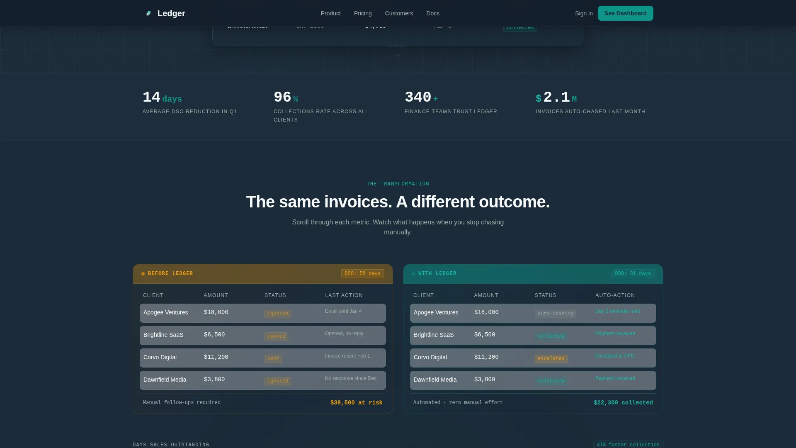Click the See Dashboard button
796x448 pixels.
[x=625, y=13]
